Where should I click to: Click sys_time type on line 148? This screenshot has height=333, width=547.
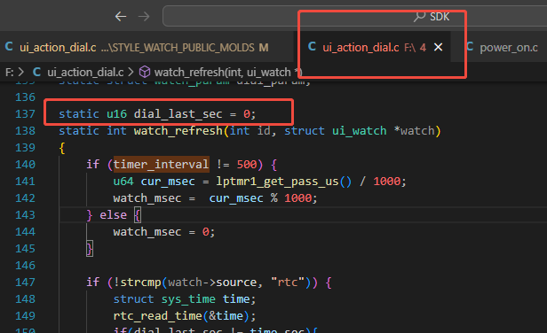(188, 299)
